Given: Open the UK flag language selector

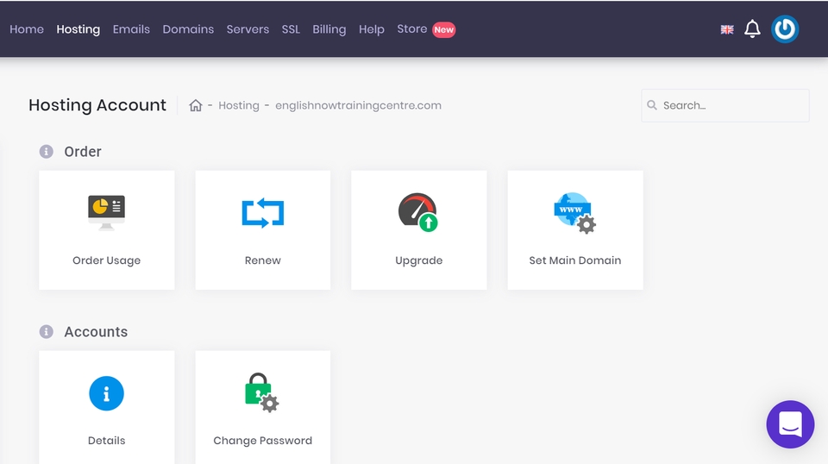Looking at the screenshot, I should pos(727,29).
